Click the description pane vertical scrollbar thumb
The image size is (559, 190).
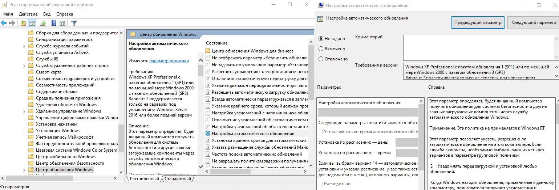[x=200, y=70]
